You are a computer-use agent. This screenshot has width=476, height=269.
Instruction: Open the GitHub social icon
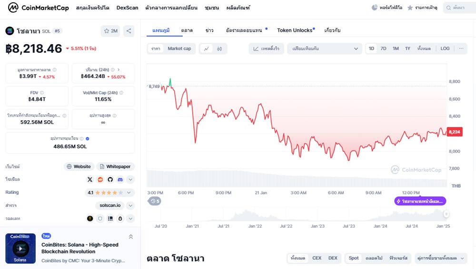(x=110, y=180)
